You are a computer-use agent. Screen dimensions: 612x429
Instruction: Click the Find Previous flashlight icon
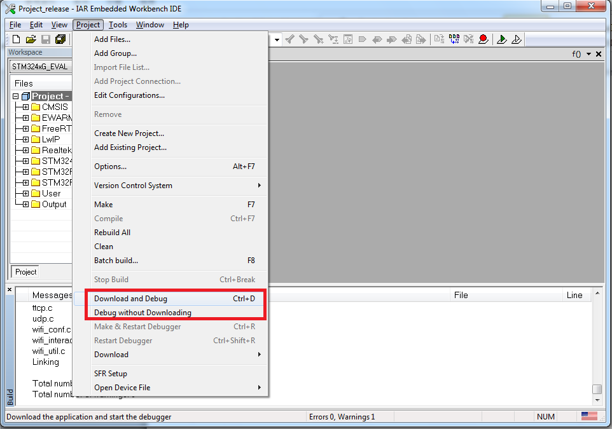[289, 39]
